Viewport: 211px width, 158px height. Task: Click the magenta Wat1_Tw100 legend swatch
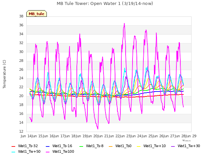coord(47,152)
